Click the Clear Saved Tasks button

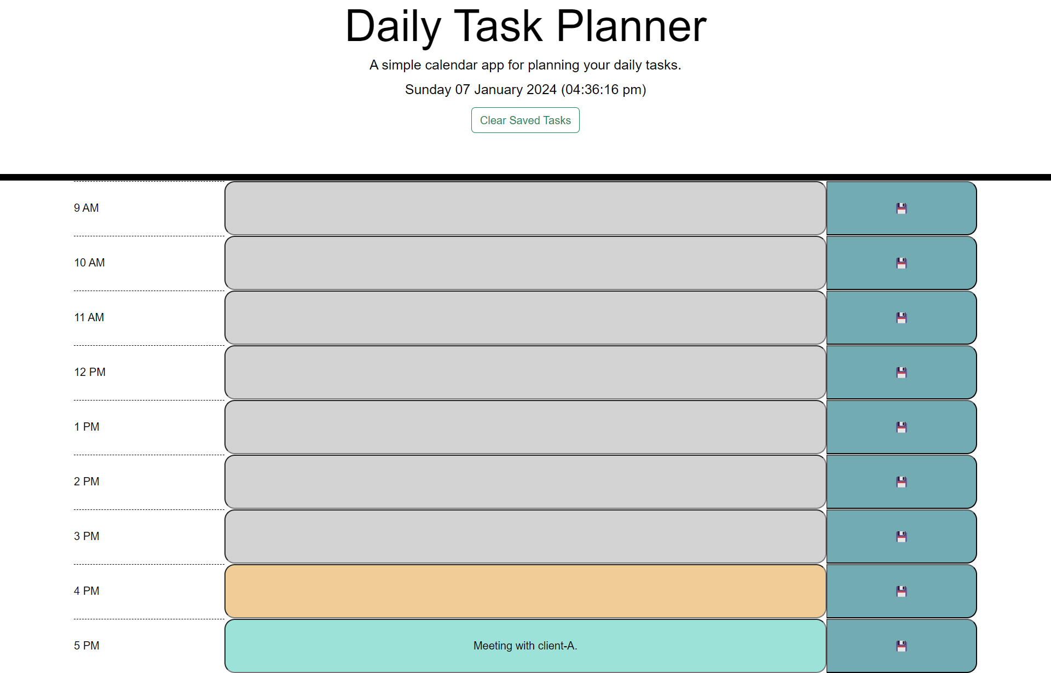point(525,120)
